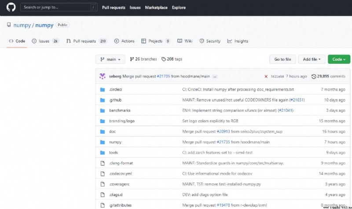Viewport: 352px width, 209px height.
Task: Click the tools folder icon
Action: click(103, 153)
